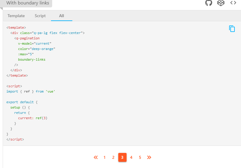This screenshot has width=241, height=168.
Task: Click the ':max="5"' code line
Action: point(26,54)
